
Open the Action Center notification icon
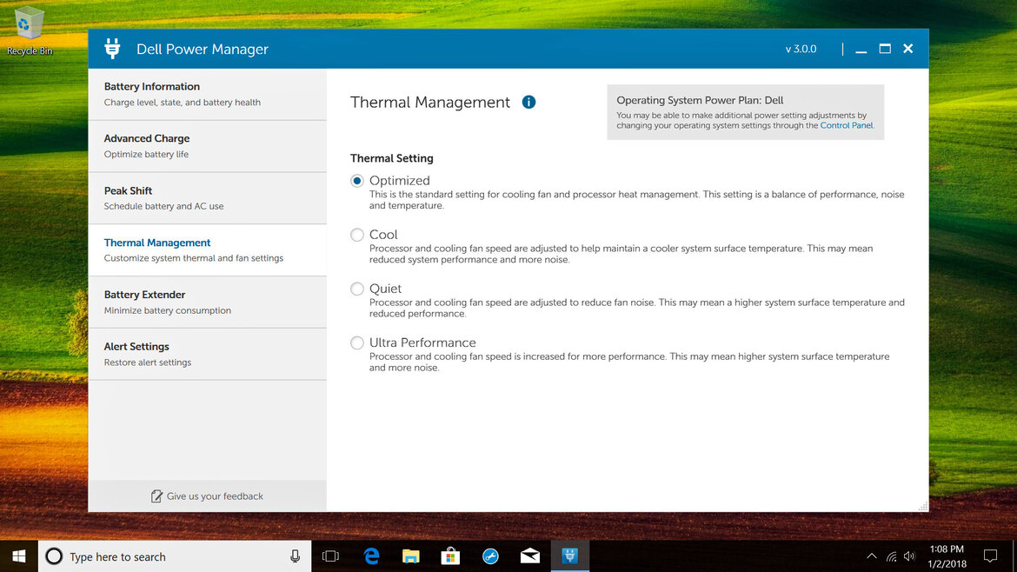(x=990, y=556)
